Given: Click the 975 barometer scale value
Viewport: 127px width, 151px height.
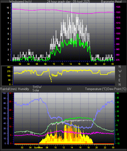Looking at the screenshot, I should point(118,60).
